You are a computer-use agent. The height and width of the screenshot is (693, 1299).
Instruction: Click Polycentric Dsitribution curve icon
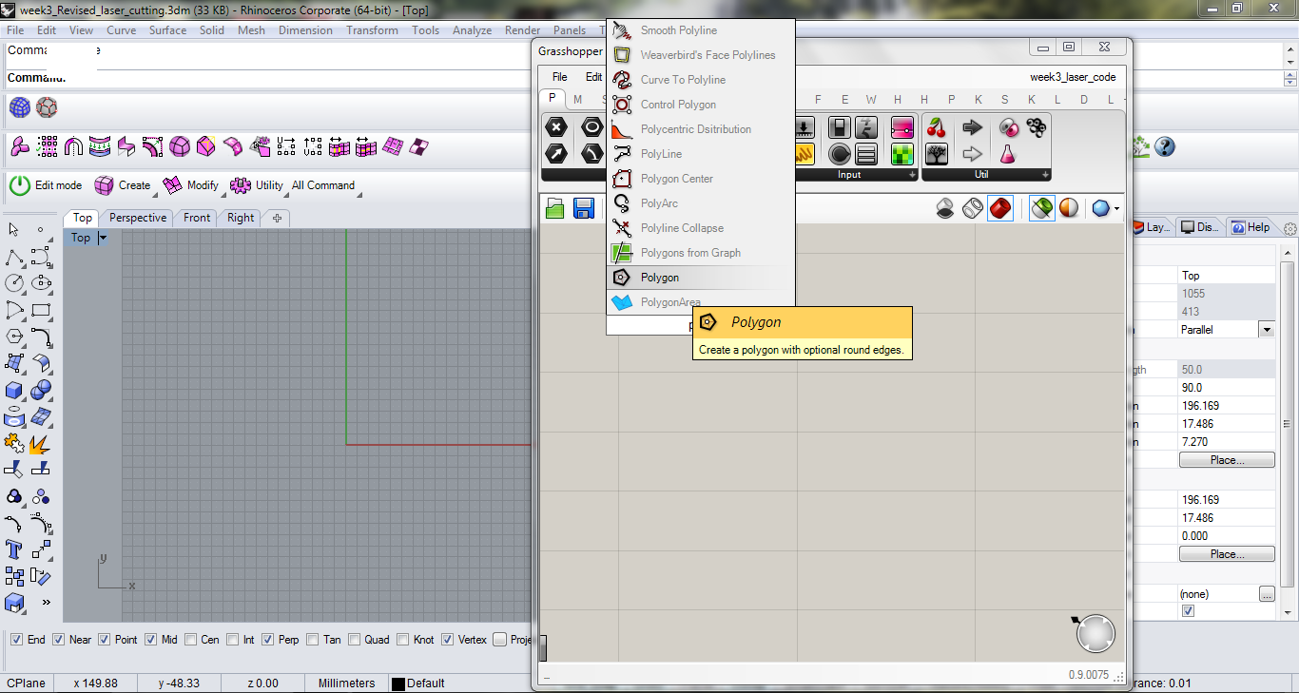point(622,129)
